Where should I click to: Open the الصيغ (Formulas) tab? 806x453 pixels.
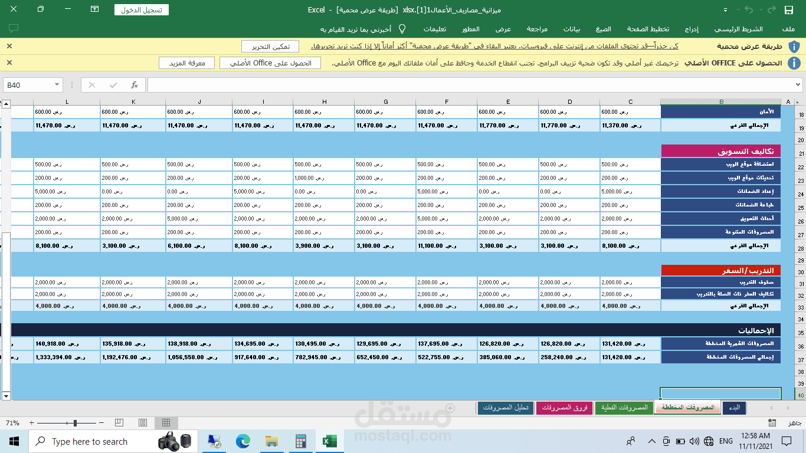pos(604,29)
